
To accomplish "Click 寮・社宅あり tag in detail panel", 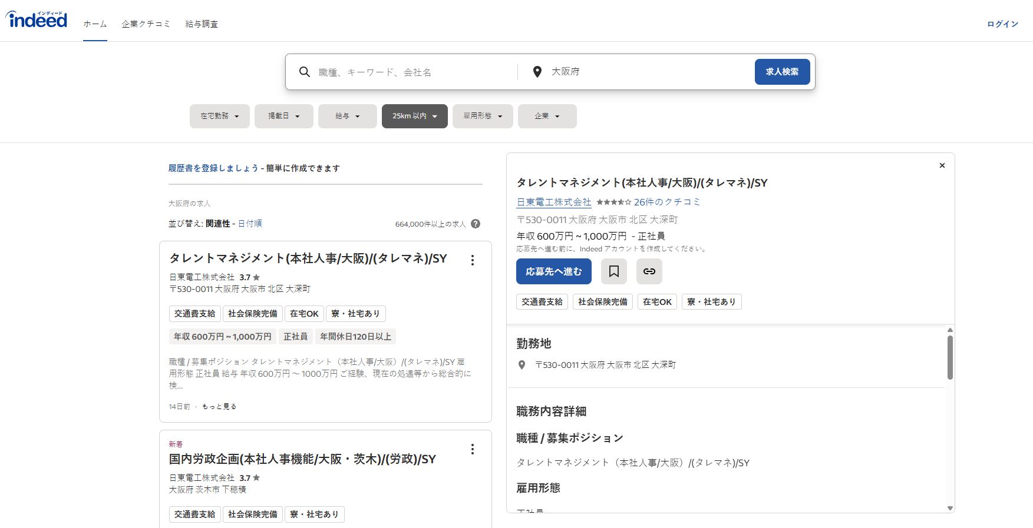I will 712,302.
